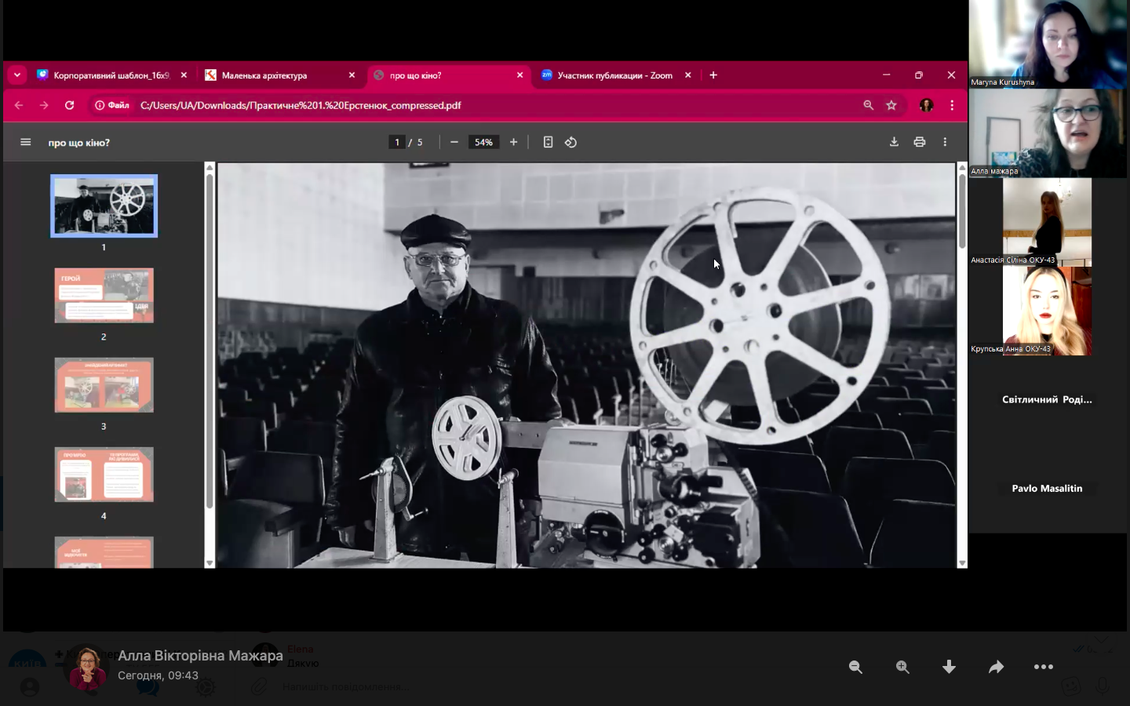Image resolution: width=1130 pixels, height=706 pixels.
Task: Reload the browser page
Action: coord(69,105)
